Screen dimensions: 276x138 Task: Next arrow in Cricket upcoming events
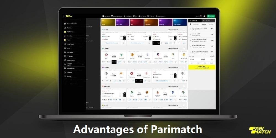[184, 30]
